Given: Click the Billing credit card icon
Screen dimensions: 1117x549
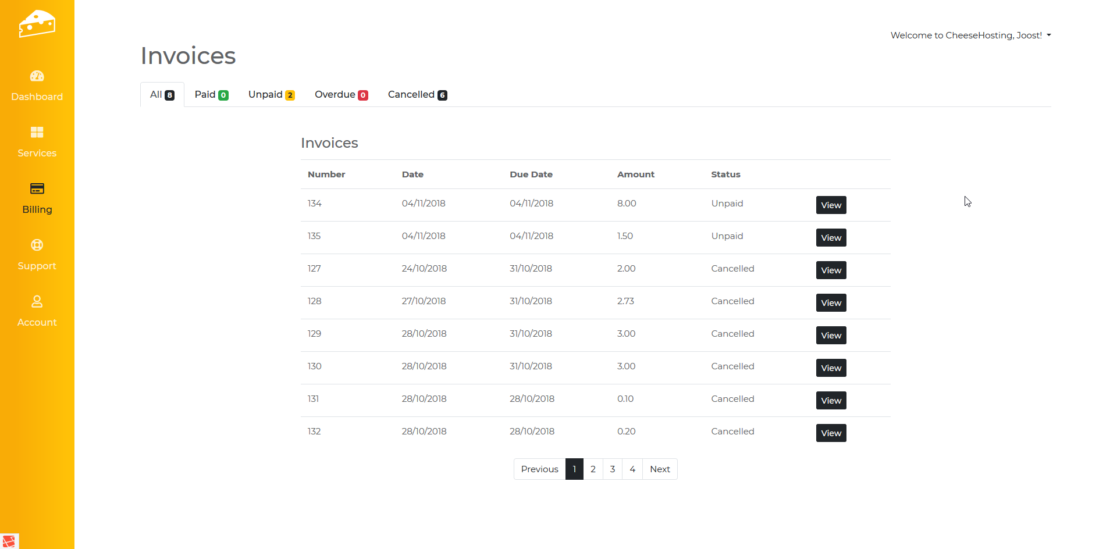Looking at the screenshot, I should 37,189.
